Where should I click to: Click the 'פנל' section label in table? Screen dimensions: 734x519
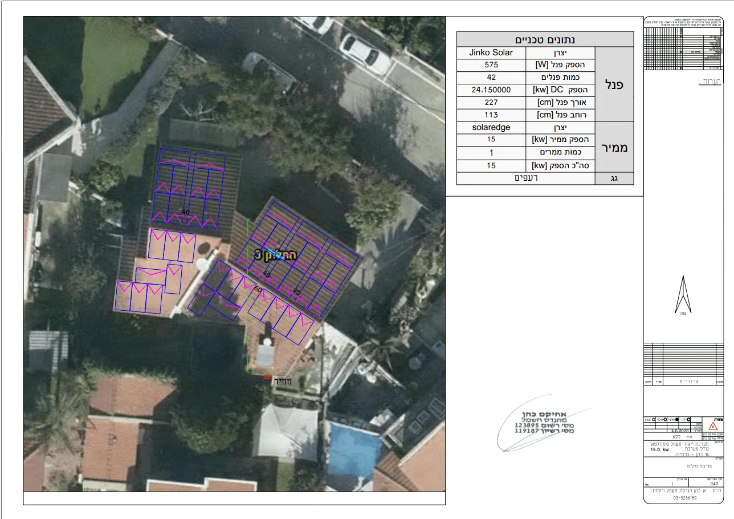(x=613, y=84)
